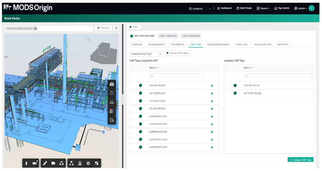Click the colored legend list icon in viewer
This screenshot has height=171, width=322.
pyautogui.click(x=112, y=111)
